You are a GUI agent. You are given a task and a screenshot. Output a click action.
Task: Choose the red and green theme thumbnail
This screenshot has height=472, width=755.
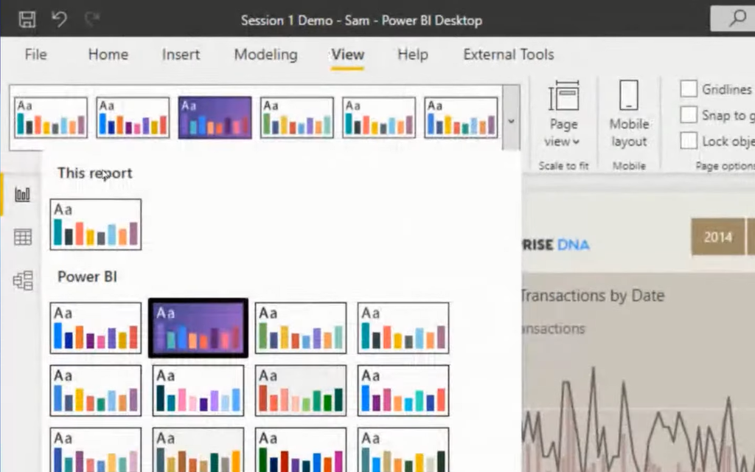point(301,391)
